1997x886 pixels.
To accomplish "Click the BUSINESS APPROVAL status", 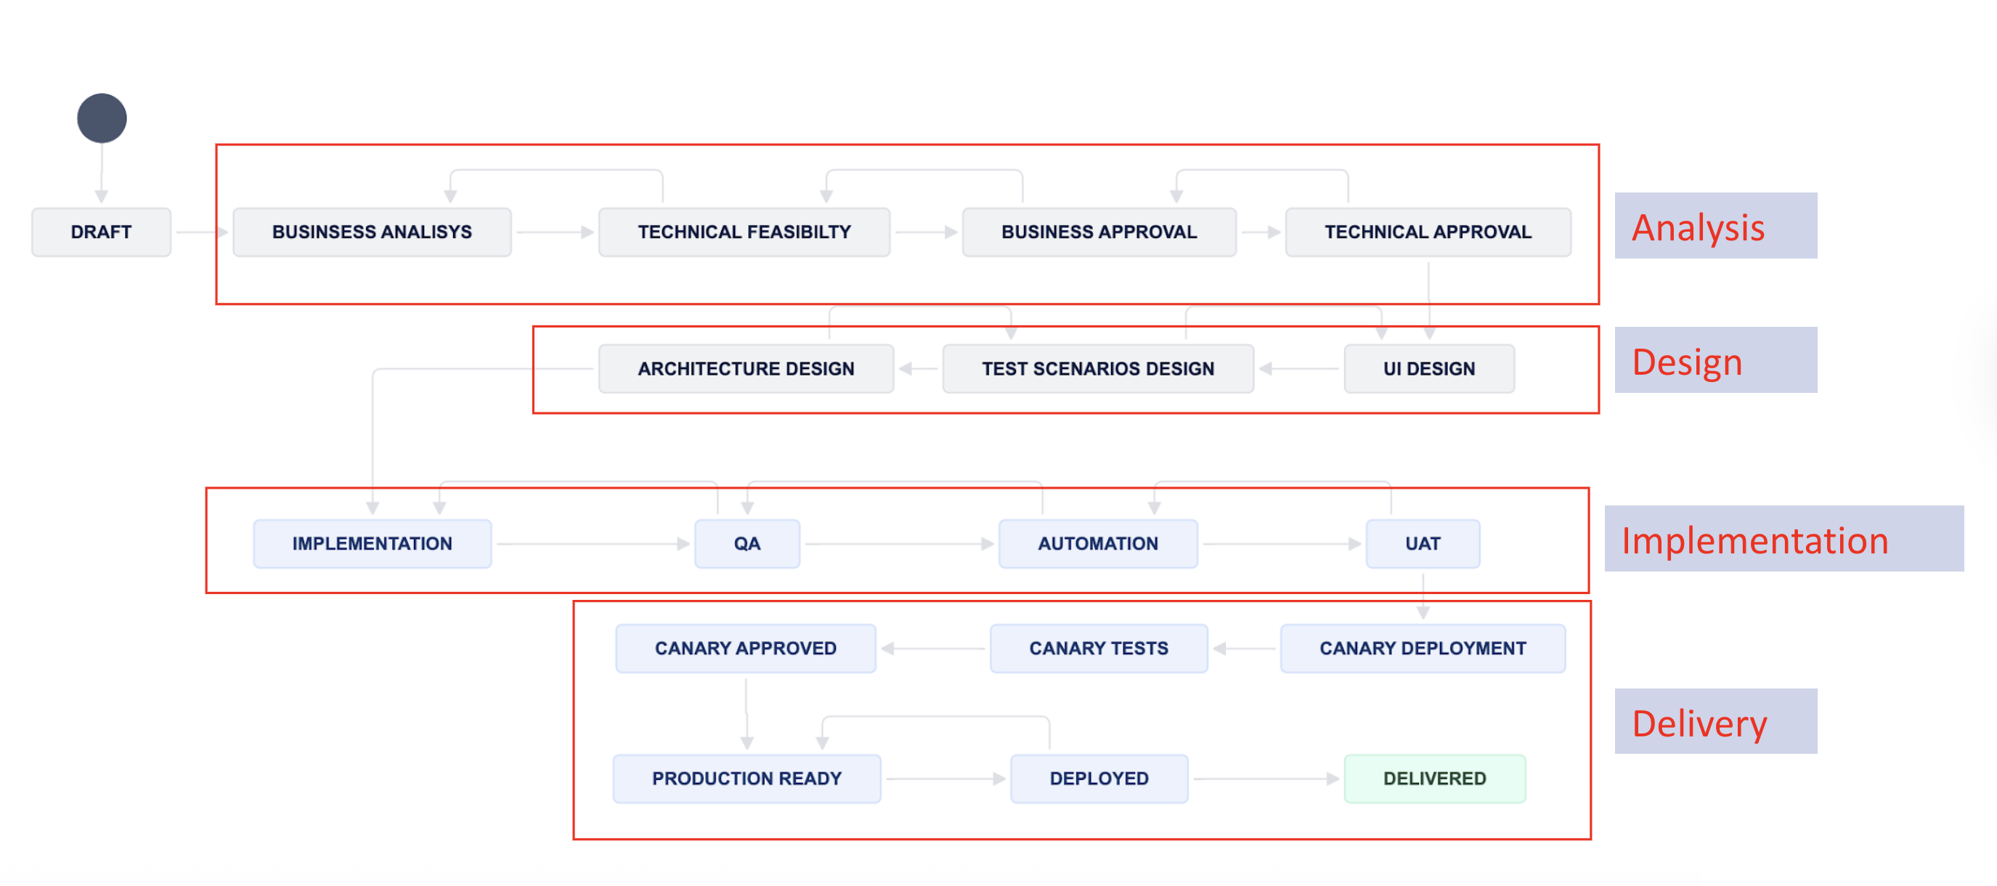I will click(1099, 232).
